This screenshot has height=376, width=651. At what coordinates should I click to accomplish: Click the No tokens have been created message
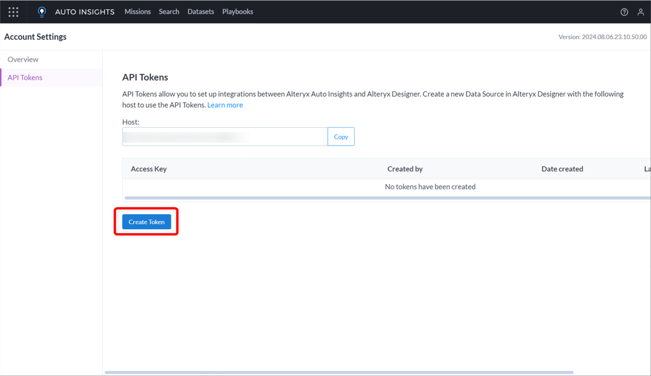430,187
